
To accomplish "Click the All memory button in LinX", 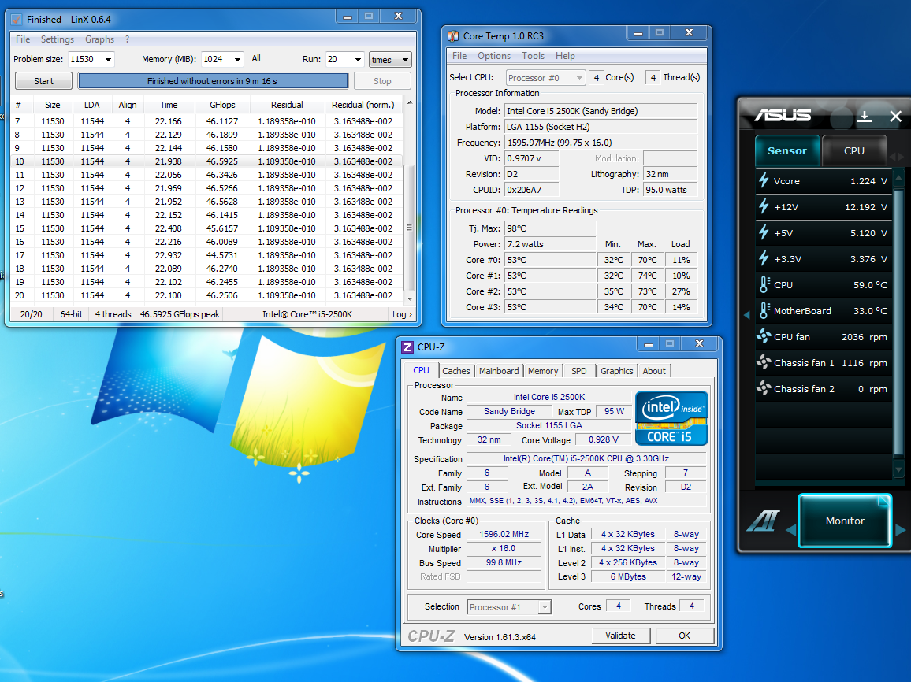I will click(x=256, y=58).
